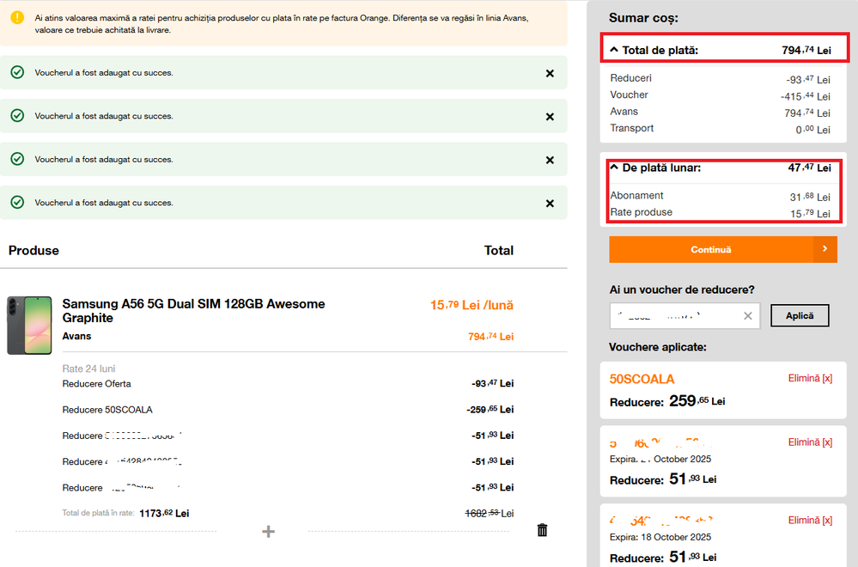Remove the 50SCOALA voucher via Elimină
Viewport: 858px width, 567px height.
point(810,378)
